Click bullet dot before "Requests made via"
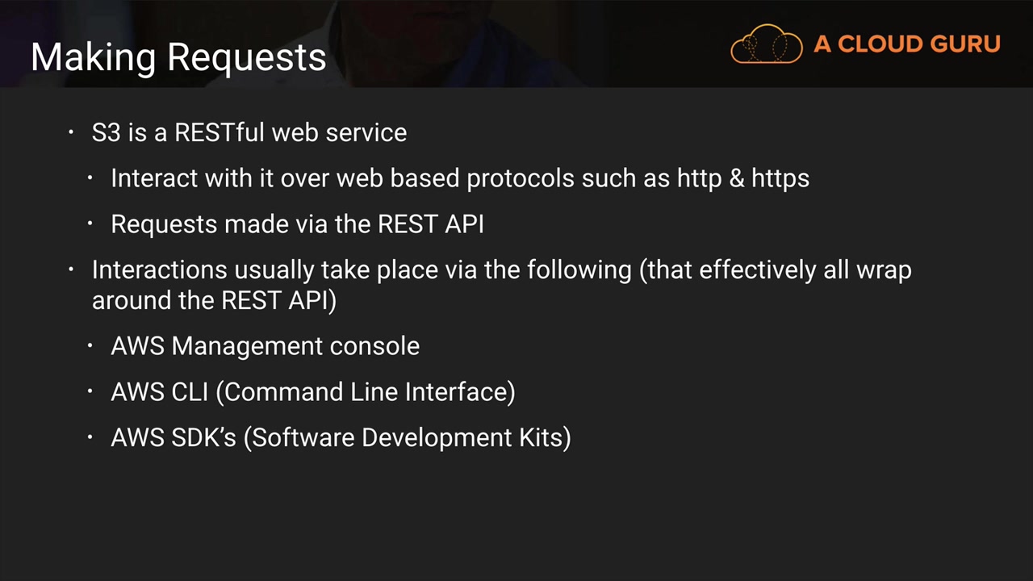This screenshot has height=581, width=1033. click(x=90, y=224)
